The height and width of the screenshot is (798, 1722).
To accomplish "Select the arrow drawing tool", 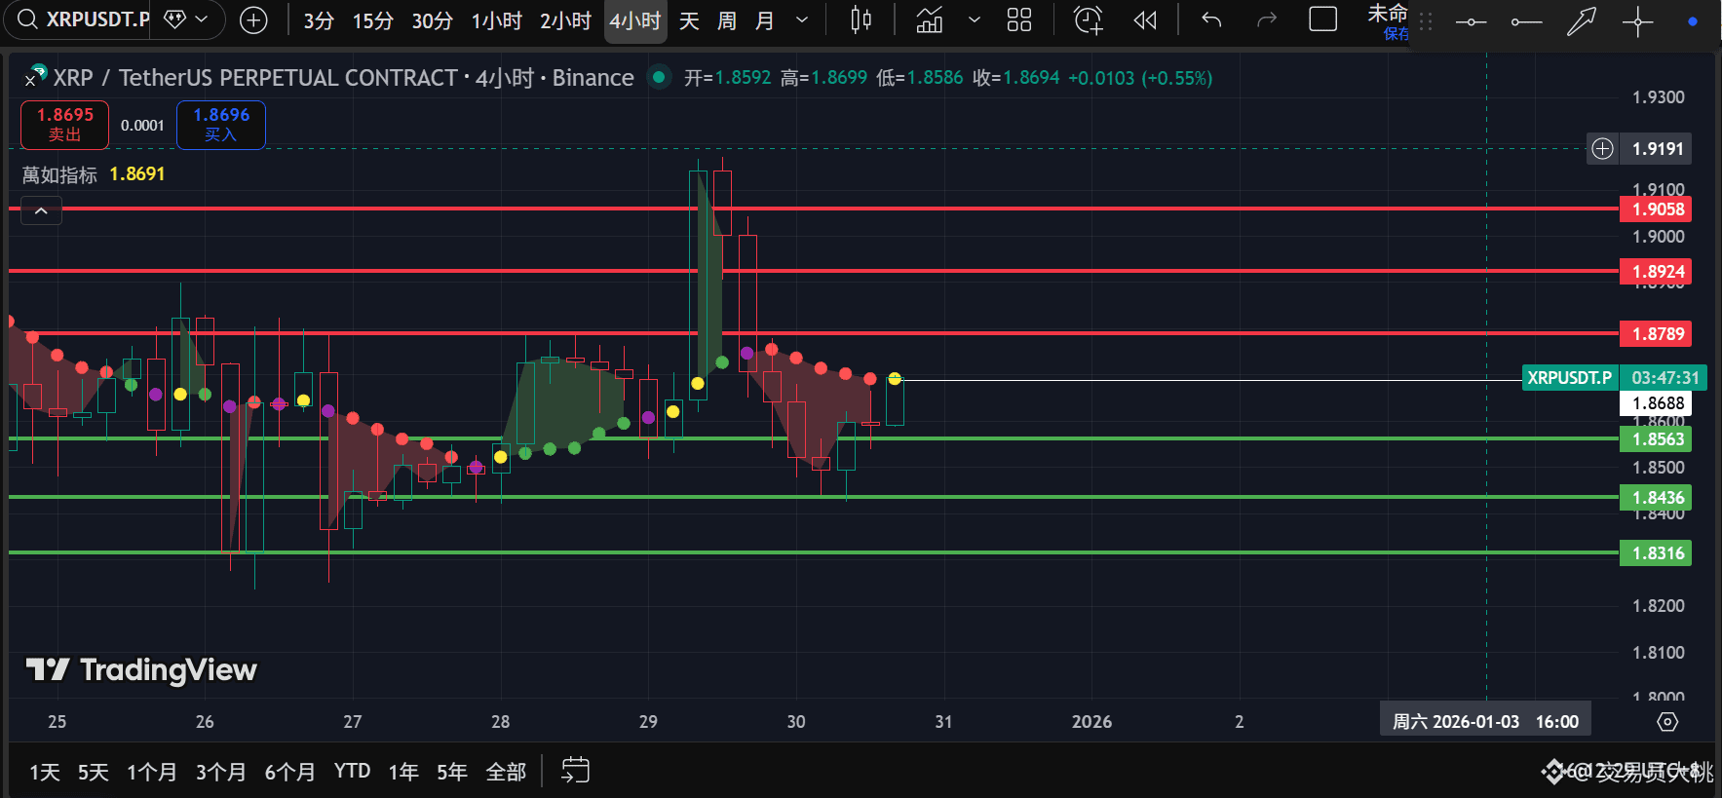I will (1582, 21).
